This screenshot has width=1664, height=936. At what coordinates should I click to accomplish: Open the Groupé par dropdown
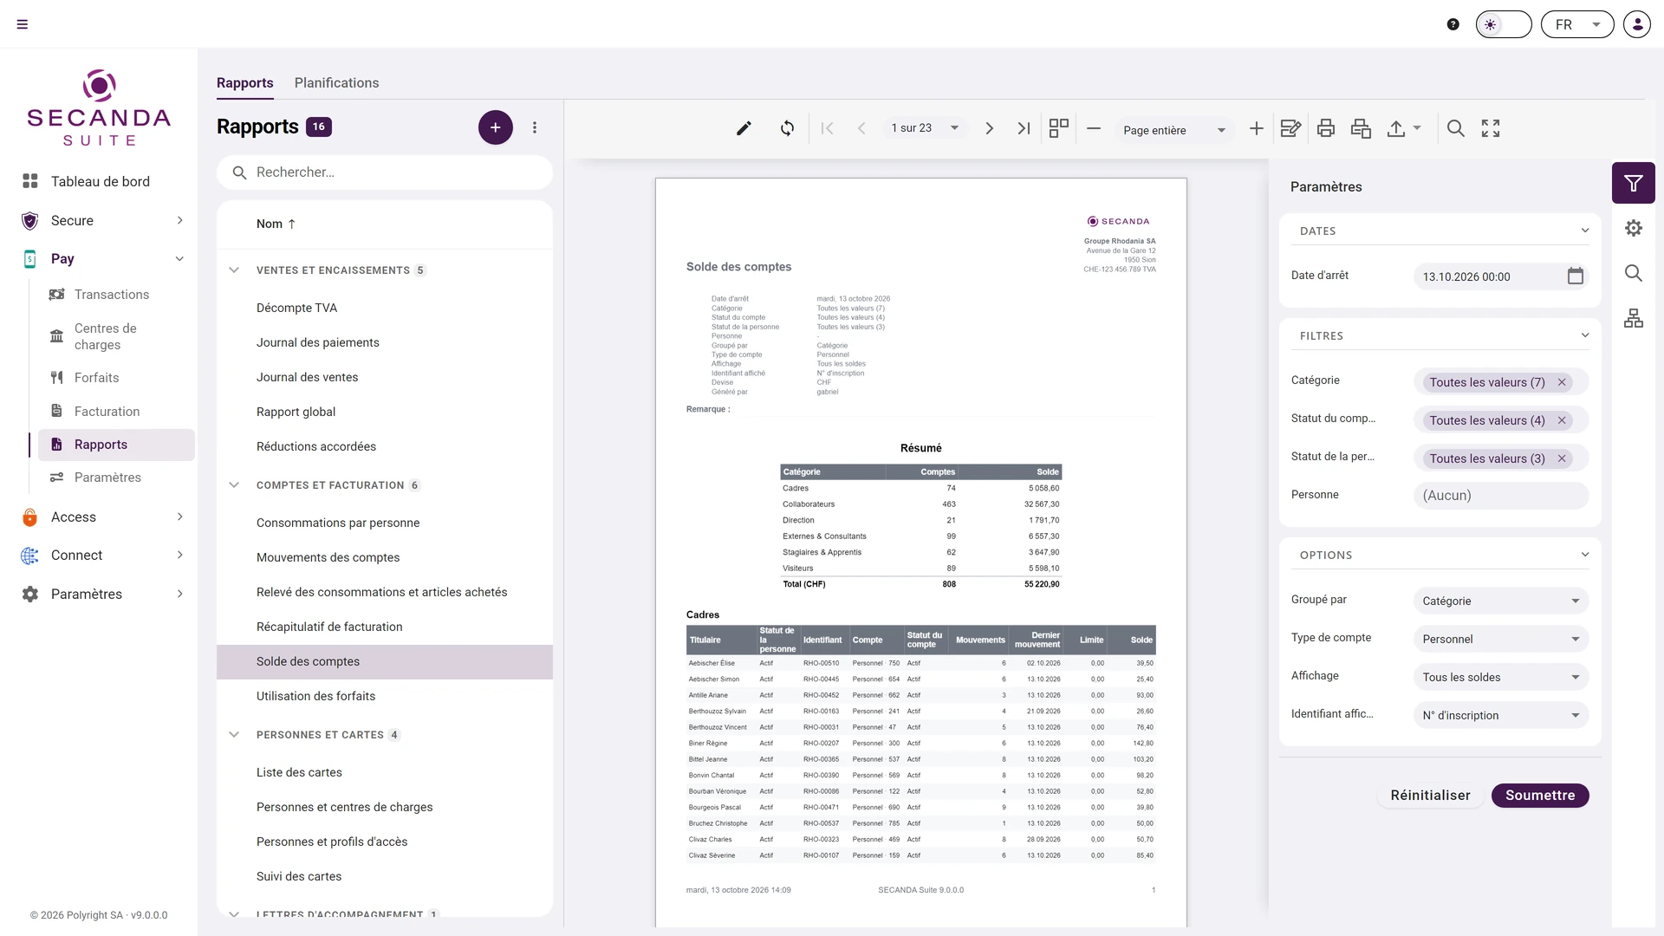(x=1501, y=601)
